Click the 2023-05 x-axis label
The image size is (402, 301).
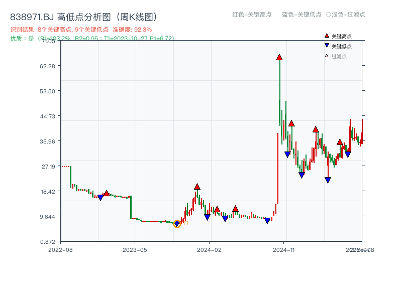(x=135, y=250)
